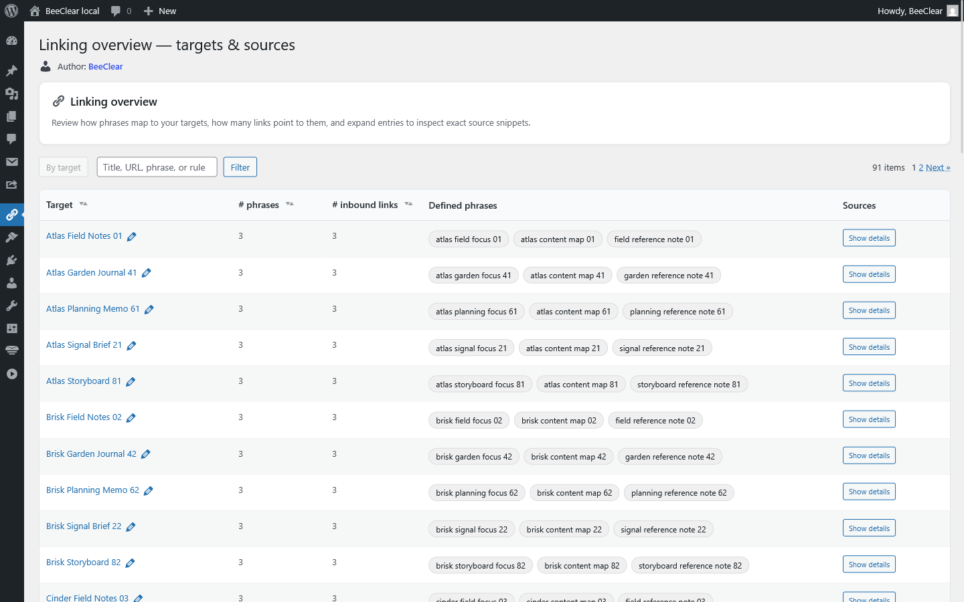The width and height of the screenshot is (964, 602).
Task: Select the Posts pin icon in sidebar
Action: 11,70
